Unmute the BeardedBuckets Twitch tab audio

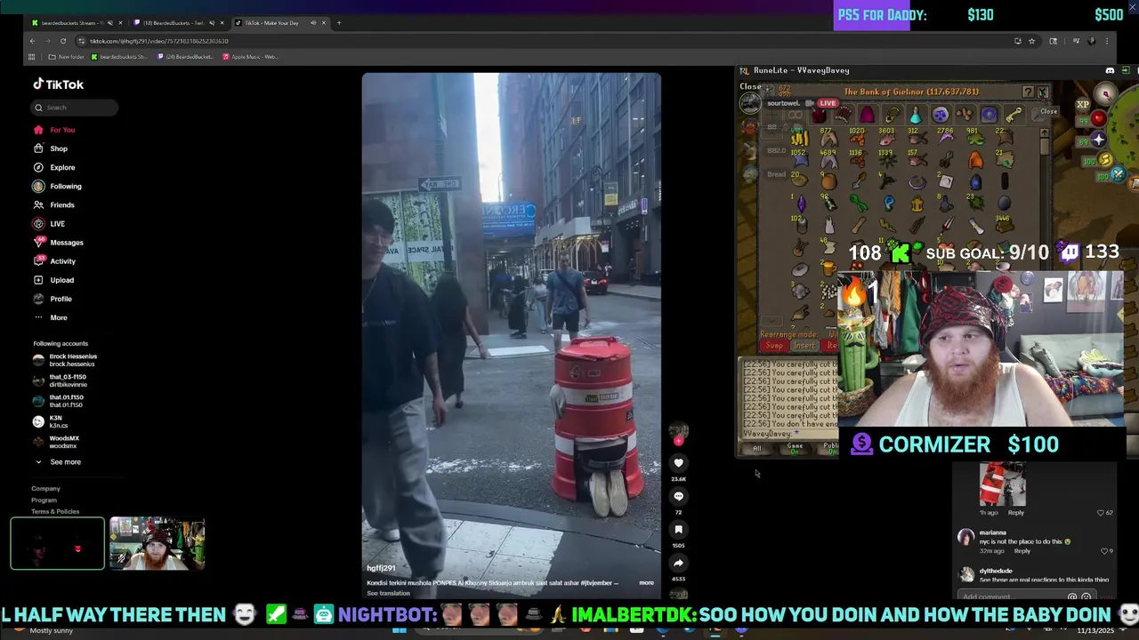(x=211, y=23)
